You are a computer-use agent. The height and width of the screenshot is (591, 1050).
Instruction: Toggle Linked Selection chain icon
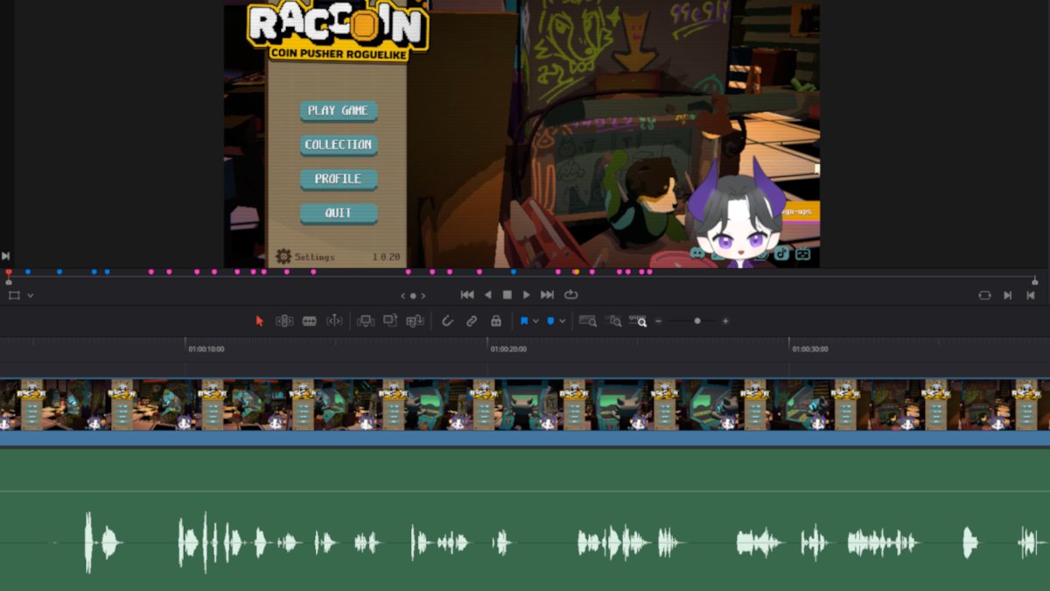click(472, 321)
